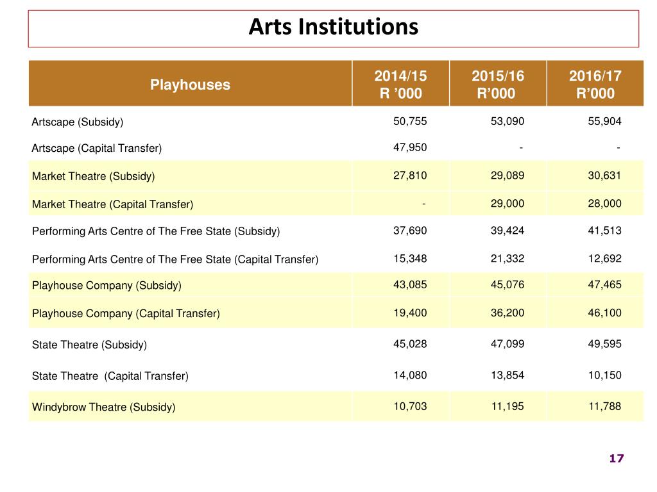Select the value 37,690
This screenshot has width=657, height=492.
click(x=410, y=231)
